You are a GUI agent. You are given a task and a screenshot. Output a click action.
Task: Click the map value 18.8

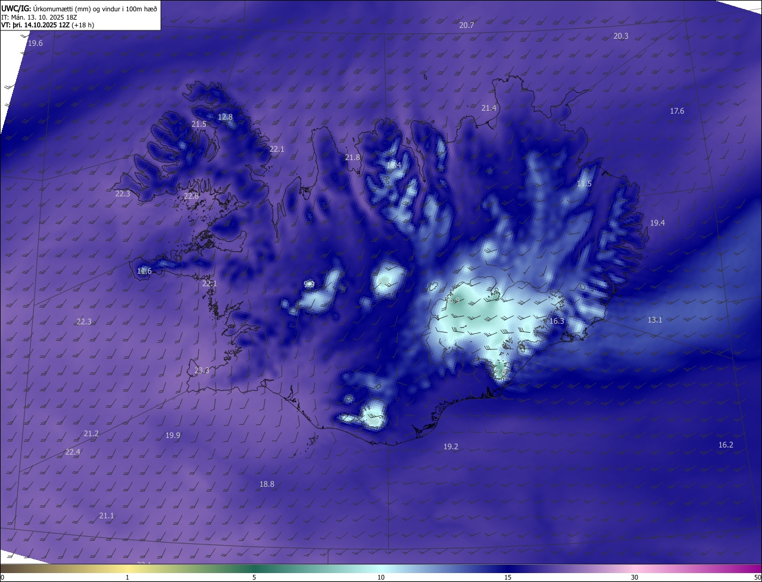click(267, 484)
